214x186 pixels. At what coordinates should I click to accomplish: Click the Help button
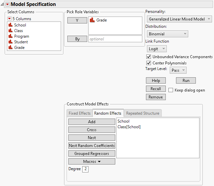tap(156, 80)
